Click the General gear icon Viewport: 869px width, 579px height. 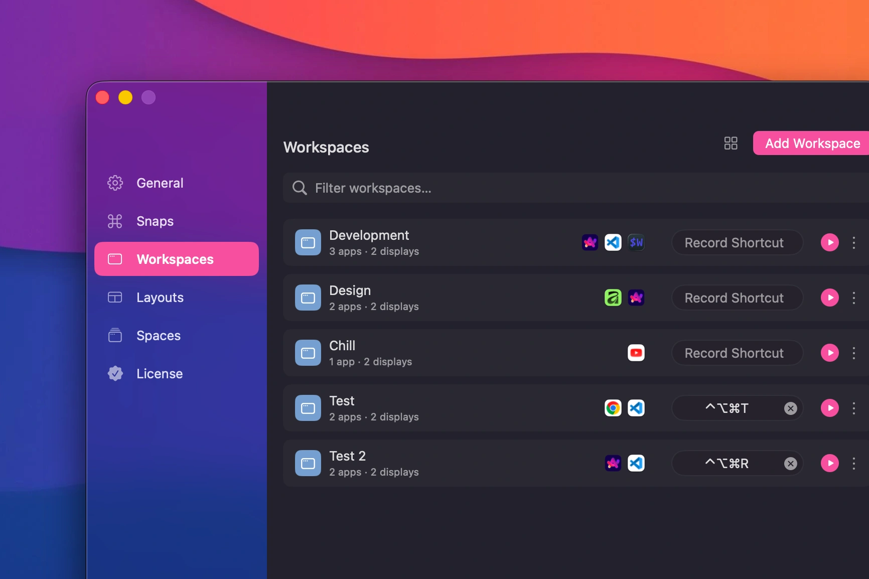115,183
